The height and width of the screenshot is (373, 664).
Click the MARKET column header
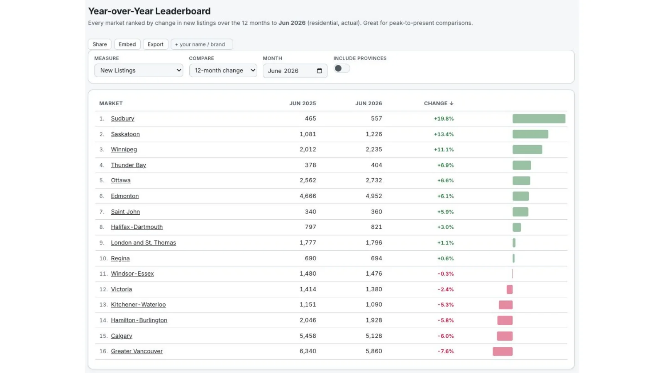(111, 103)
